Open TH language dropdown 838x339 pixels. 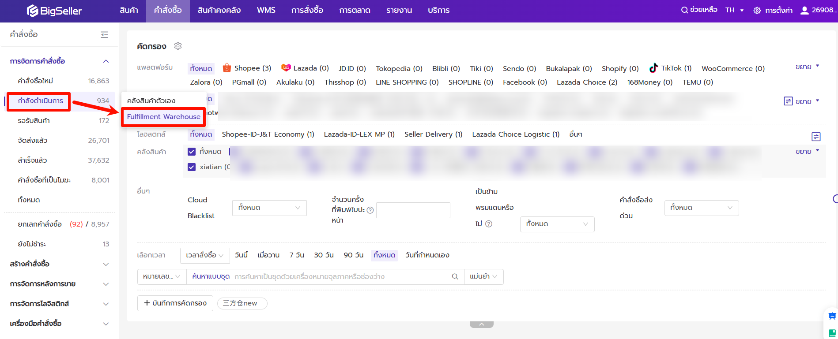[x=735, y=10]
